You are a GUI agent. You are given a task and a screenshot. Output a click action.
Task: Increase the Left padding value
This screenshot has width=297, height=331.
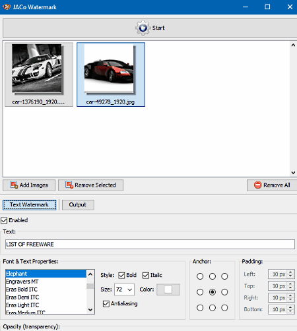point(290,272)
